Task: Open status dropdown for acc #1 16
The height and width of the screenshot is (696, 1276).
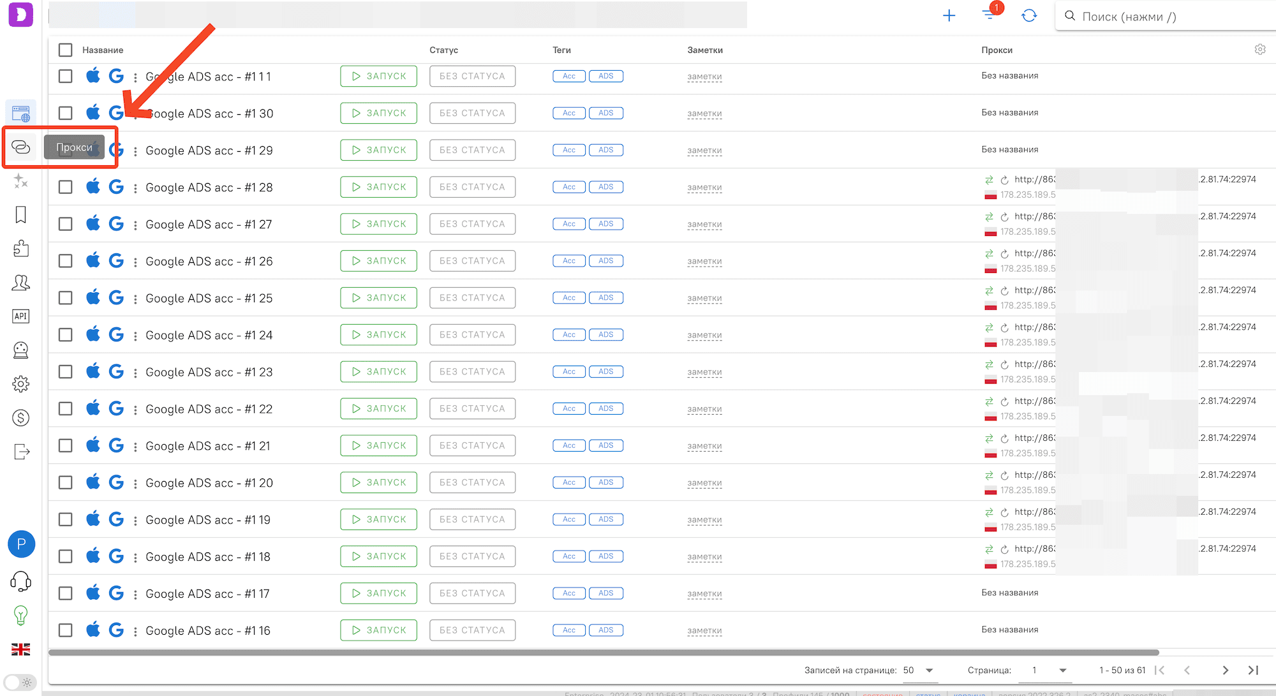Action: point(472,630)
